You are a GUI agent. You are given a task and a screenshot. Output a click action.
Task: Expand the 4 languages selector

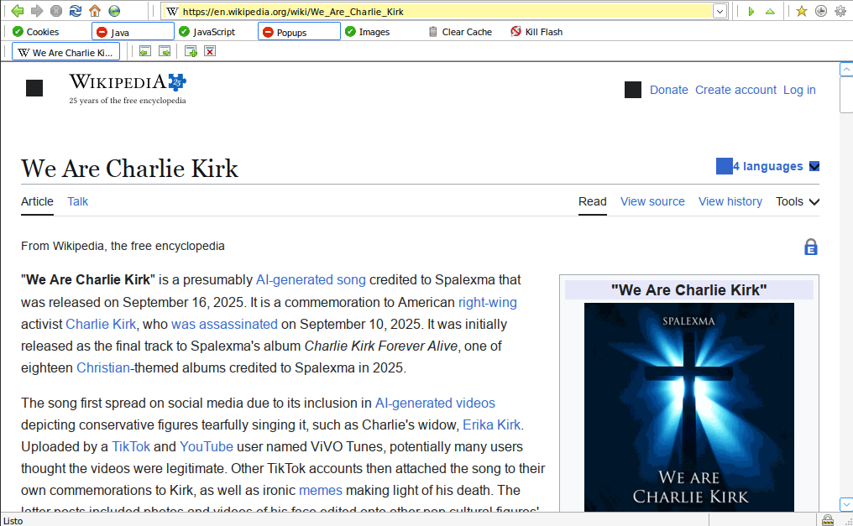coord(767,166)
